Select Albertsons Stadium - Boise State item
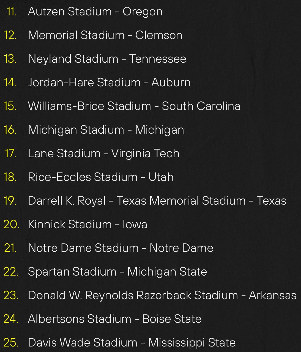This screenshot has width=301, height=352. click(114, 319)
